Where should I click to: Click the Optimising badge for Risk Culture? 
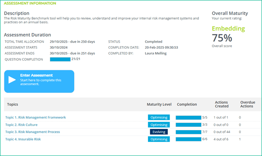(x=159, y=125)
